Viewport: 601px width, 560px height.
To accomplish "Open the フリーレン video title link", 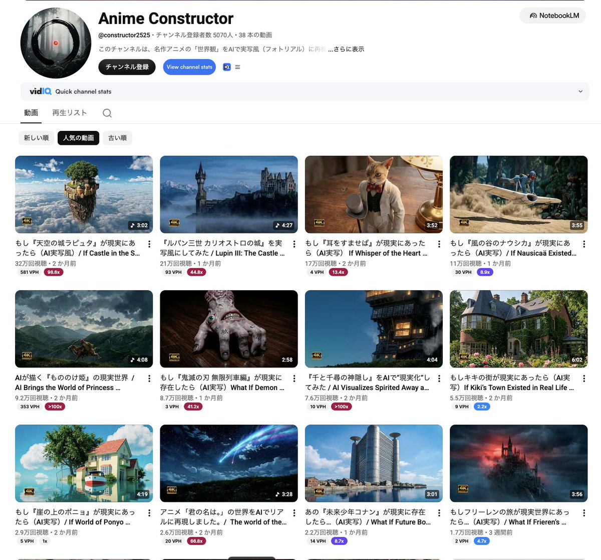I will (x=509, y=517).
